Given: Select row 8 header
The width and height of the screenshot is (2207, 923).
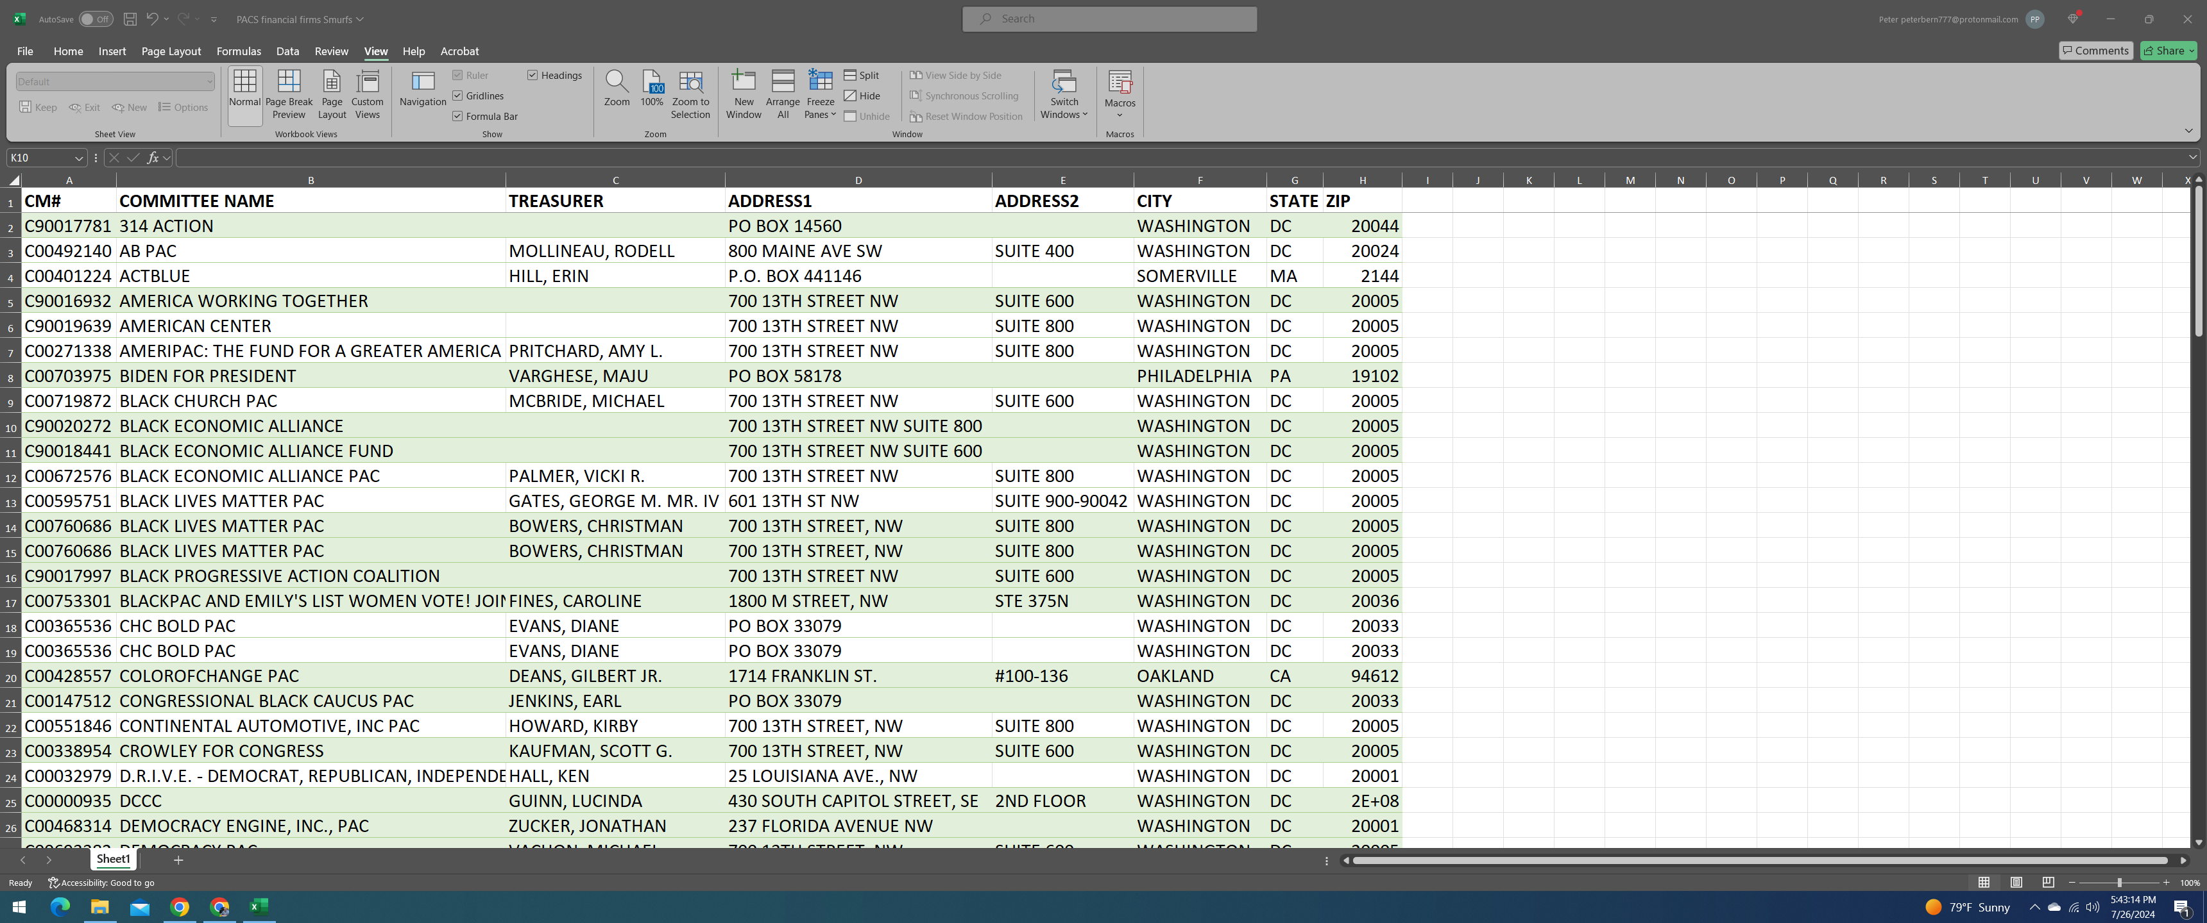Looking at the screenshot, I should pos(10,377).
